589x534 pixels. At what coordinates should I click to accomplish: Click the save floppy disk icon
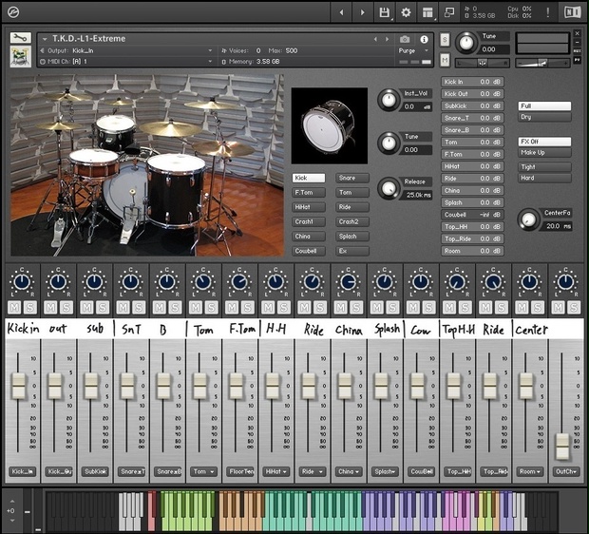pyautogui.click(x=384, y=12)
